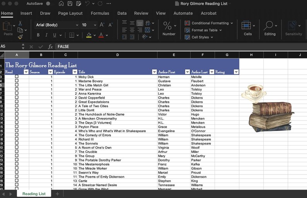Click the Name Box showing A5
The width and height of the screenshot is (307, 198).
pyautogui.click(x=11, y=47)
